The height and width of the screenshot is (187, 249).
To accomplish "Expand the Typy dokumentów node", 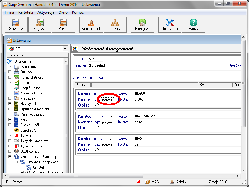I will pos(10,141).
